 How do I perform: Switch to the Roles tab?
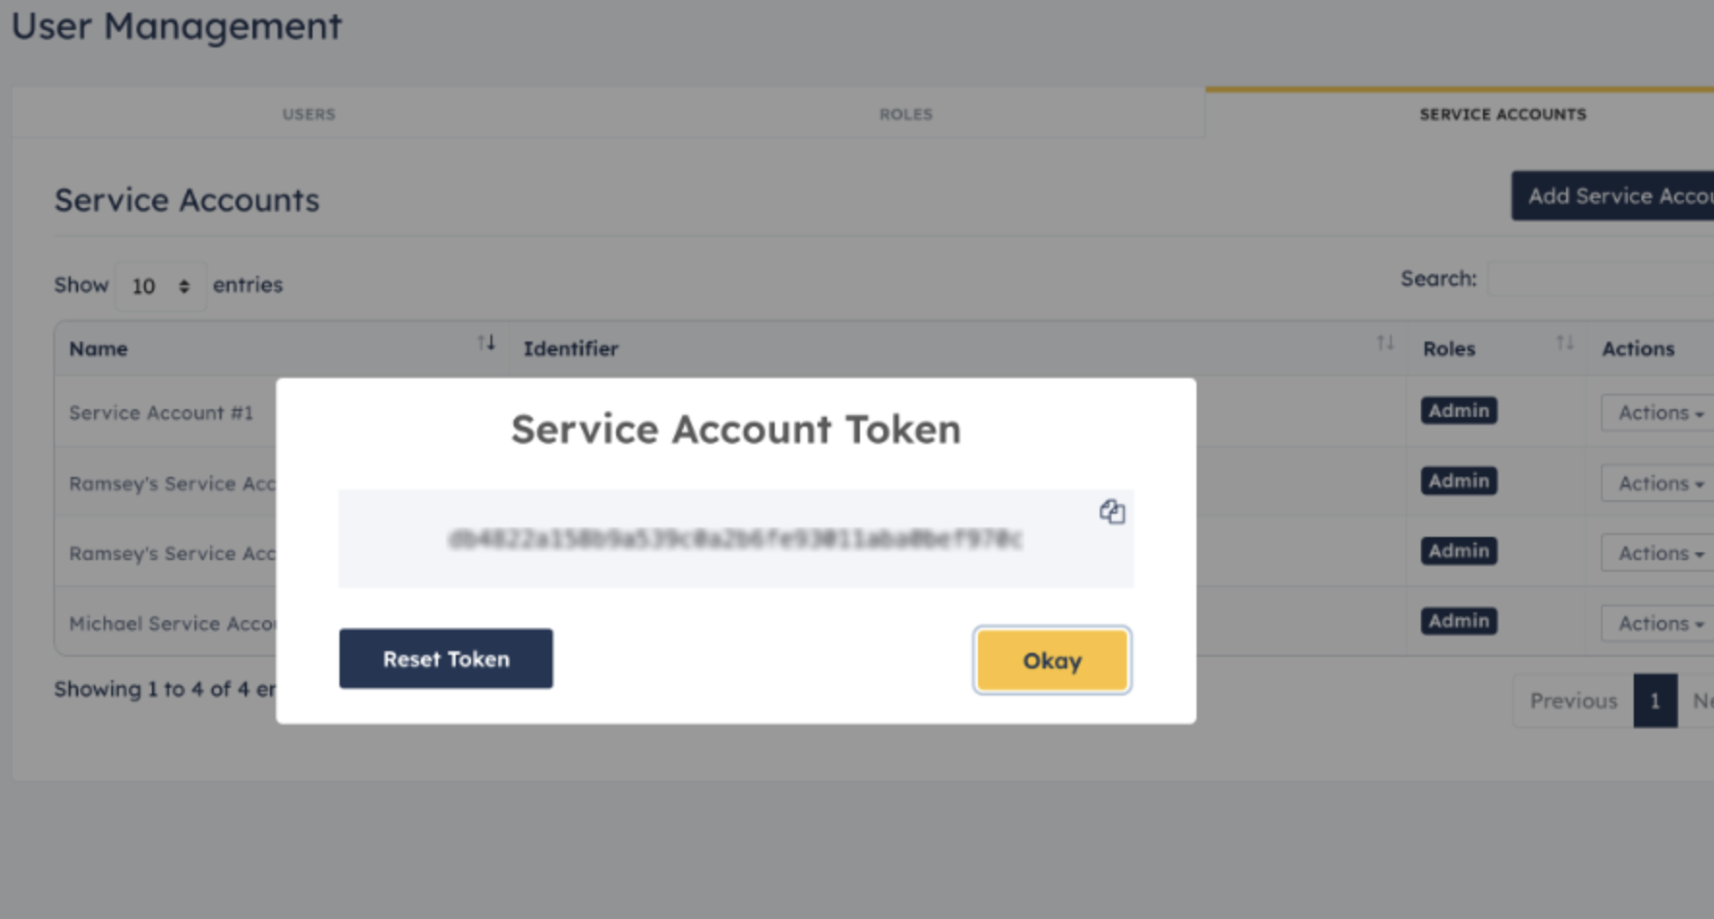[905, 114]
